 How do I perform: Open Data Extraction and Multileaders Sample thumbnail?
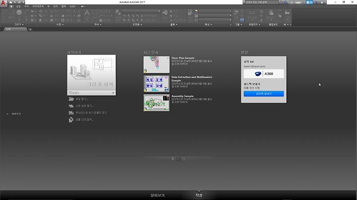tap(156, 84)
